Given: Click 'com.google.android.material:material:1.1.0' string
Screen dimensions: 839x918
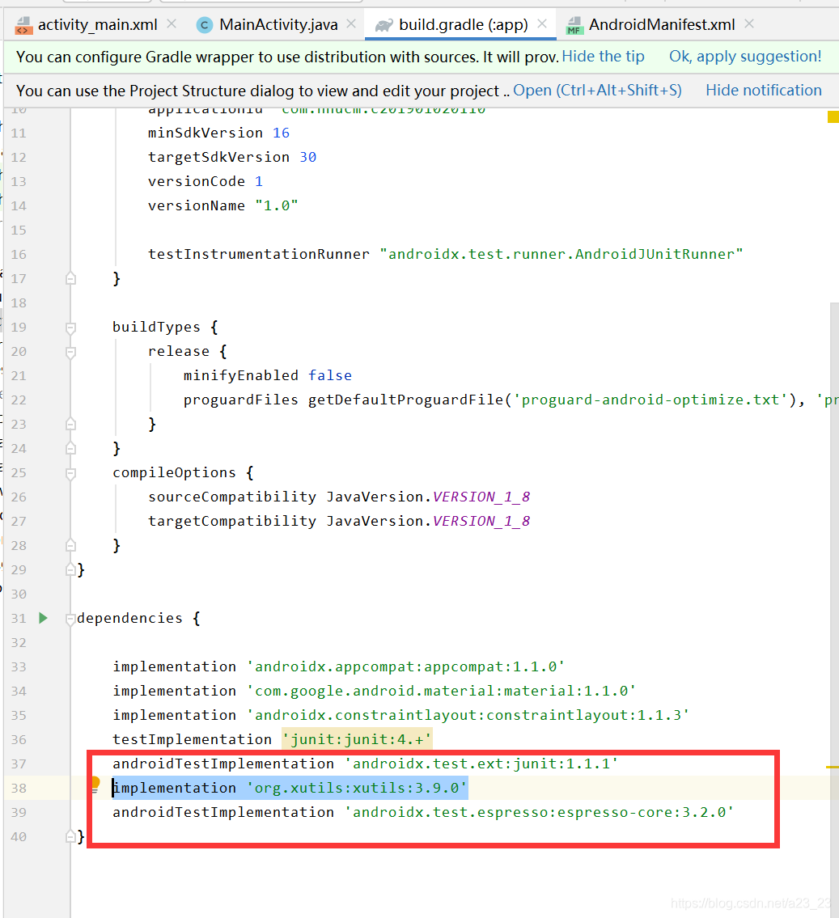Looking at the screenshot, I should [442, 691].
